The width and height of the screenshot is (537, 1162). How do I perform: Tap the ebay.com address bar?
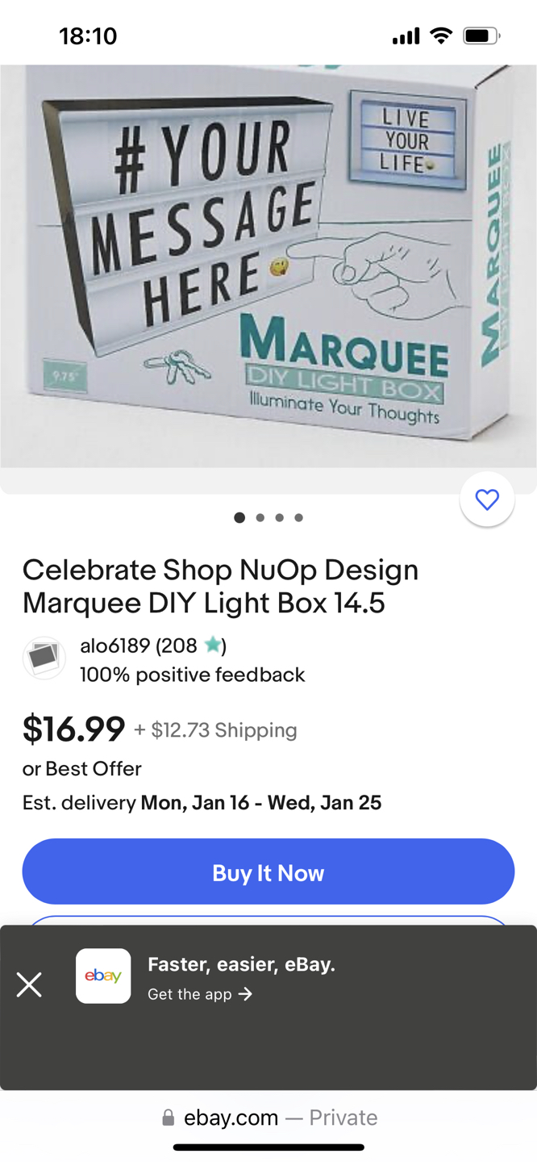(268, 1118)
